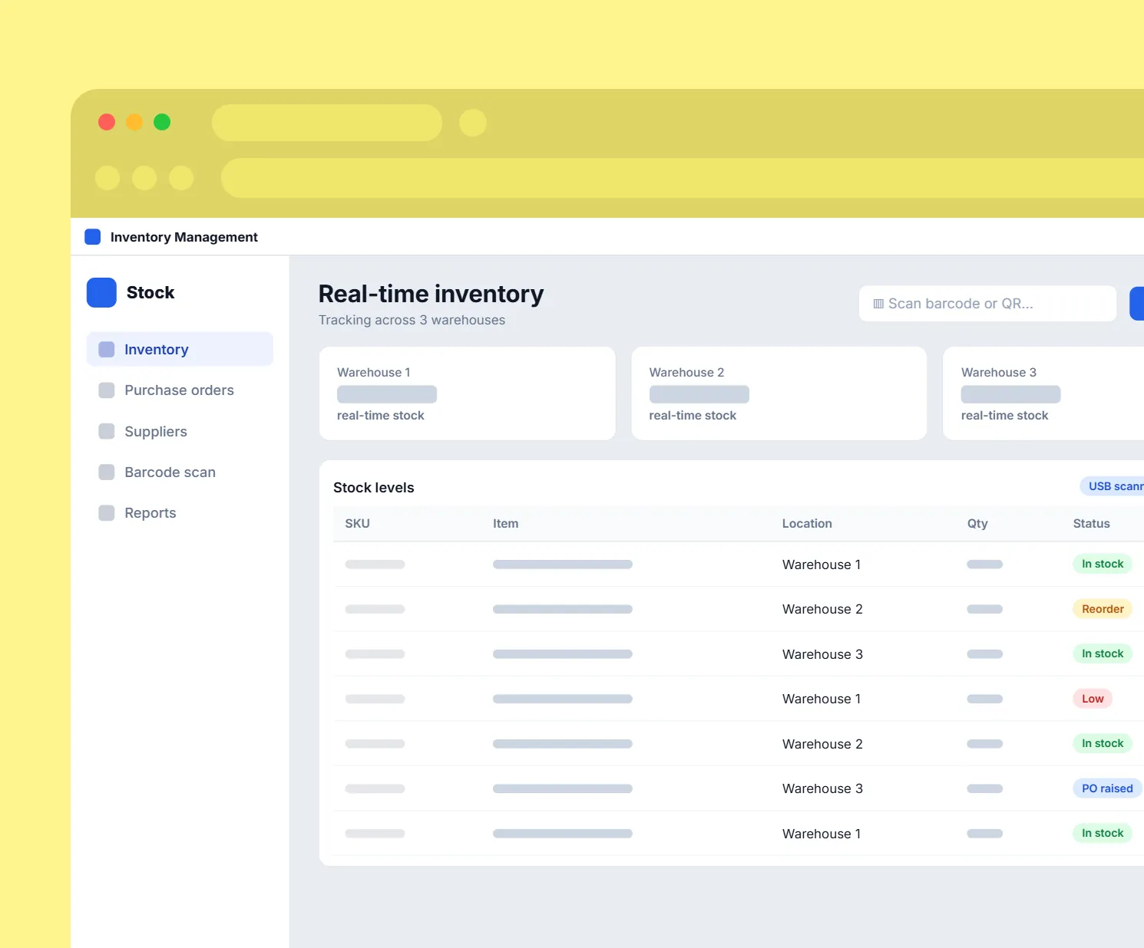This screenshot has width=1144, height=948.
Task: Open the Warehouse 1 stock card
Action: pyautogui.click(x=468, y=393)
